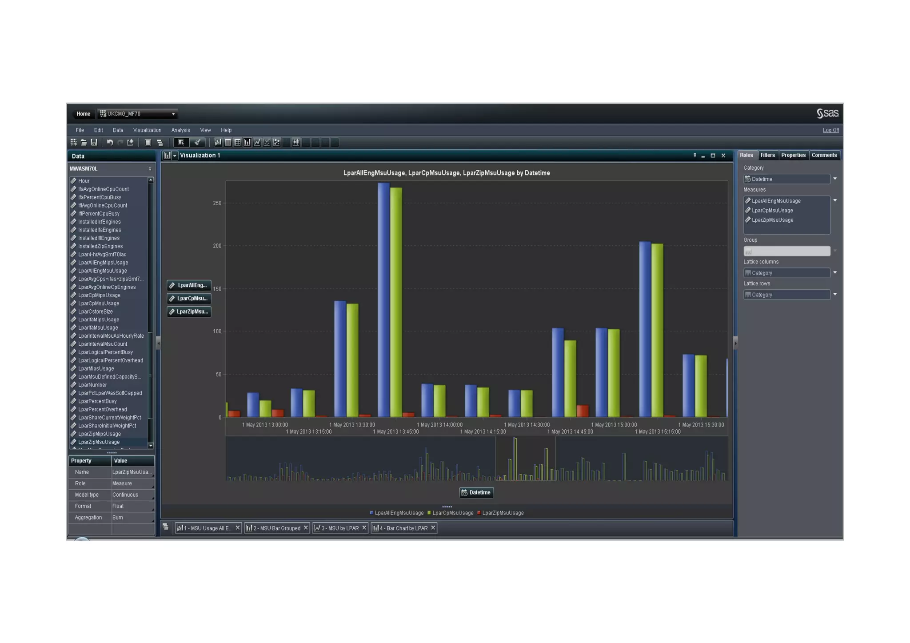
Task: Open the Analysis menu
Action: tap(180, 130)
